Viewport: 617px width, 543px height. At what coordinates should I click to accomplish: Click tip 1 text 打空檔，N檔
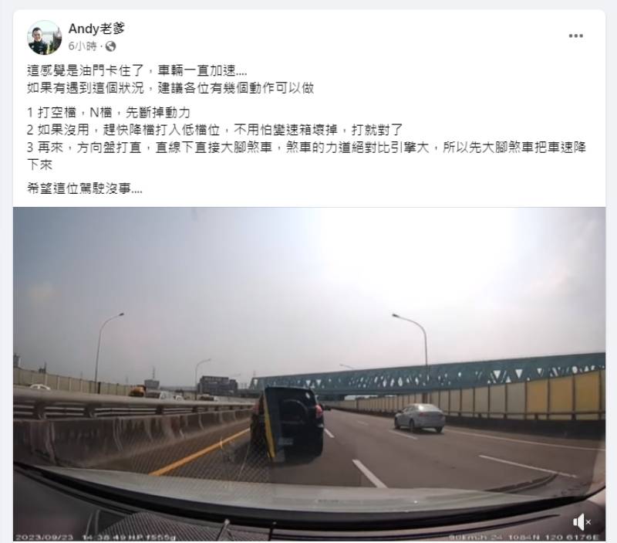109,113
